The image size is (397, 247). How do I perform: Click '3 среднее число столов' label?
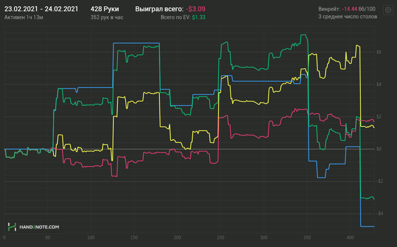point(348,16)
